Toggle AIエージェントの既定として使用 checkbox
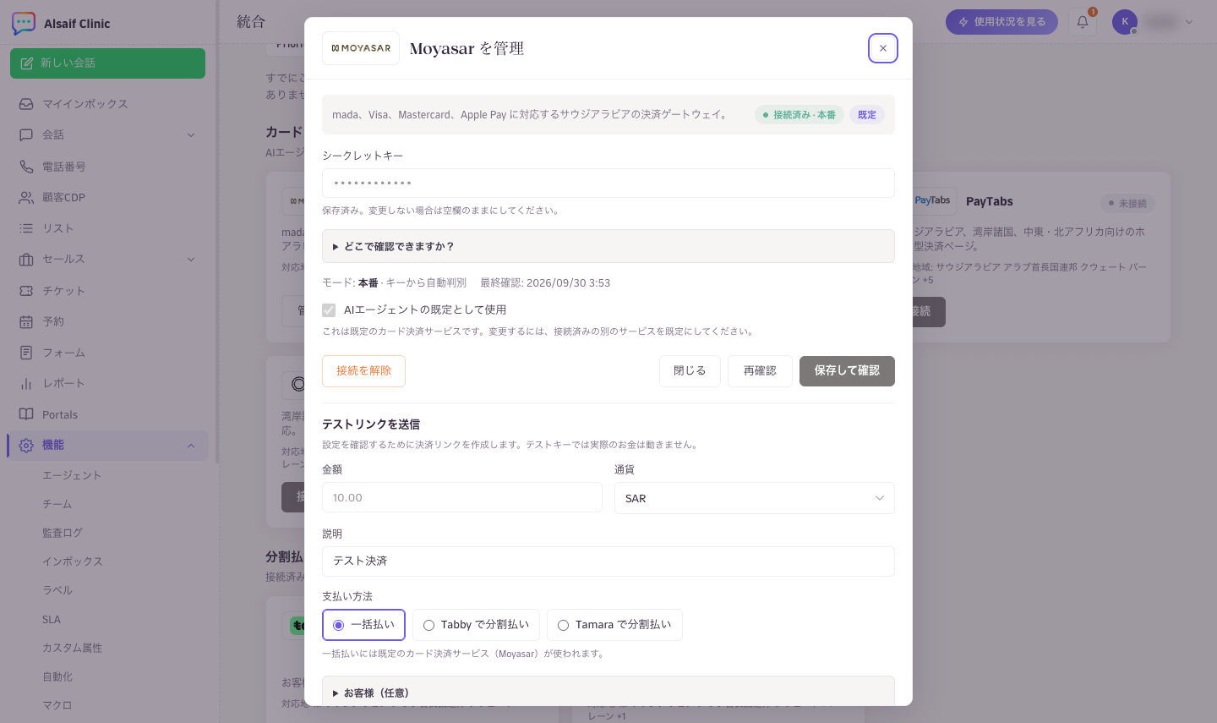The height and width of the screenshot is (723, 1217). 329,310
